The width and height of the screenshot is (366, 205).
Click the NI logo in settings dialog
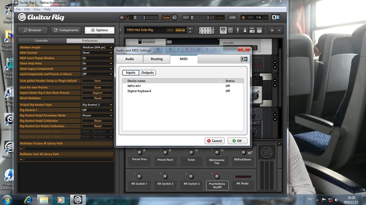click(244, 59)
